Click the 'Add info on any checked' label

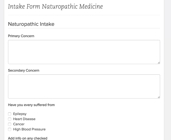(28, 138)
